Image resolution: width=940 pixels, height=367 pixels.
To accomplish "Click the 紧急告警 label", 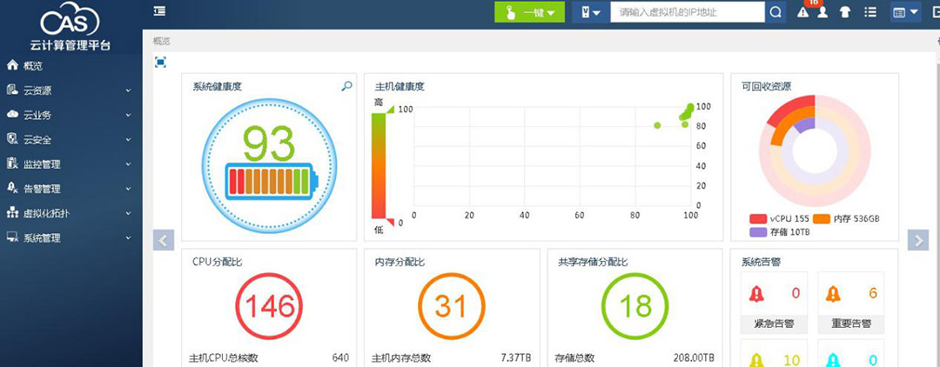I will (x=774, y=324).
